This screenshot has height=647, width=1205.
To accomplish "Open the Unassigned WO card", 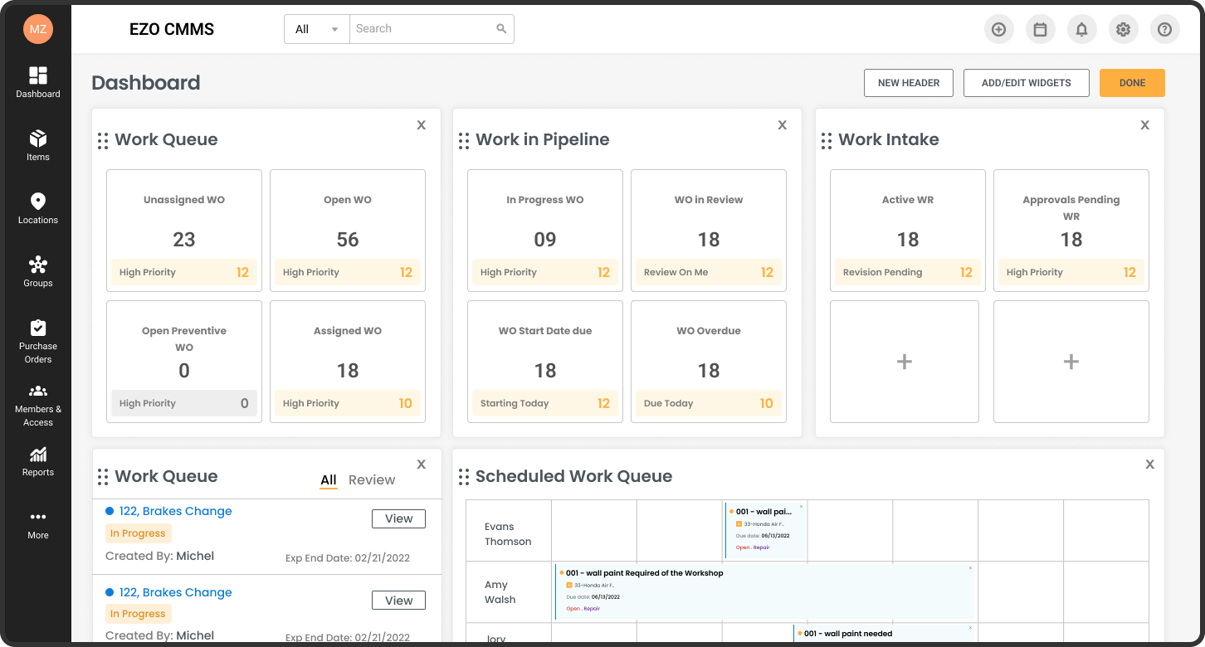I will (184, 231).
